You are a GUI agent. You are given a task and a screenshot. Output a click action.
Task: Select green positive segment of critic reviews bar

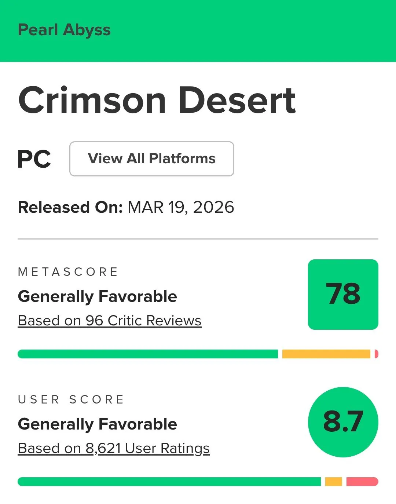click(x=148, y=354)
